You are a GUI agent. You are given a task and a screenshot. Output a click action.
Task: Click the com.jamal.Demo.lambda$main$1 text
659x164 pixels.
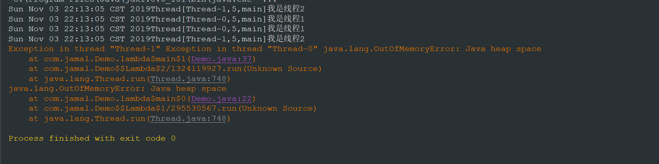115,59
